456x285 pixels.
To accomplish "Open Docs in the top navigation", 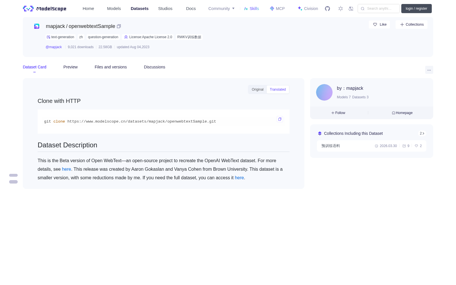I will click(x=191, y=9).
